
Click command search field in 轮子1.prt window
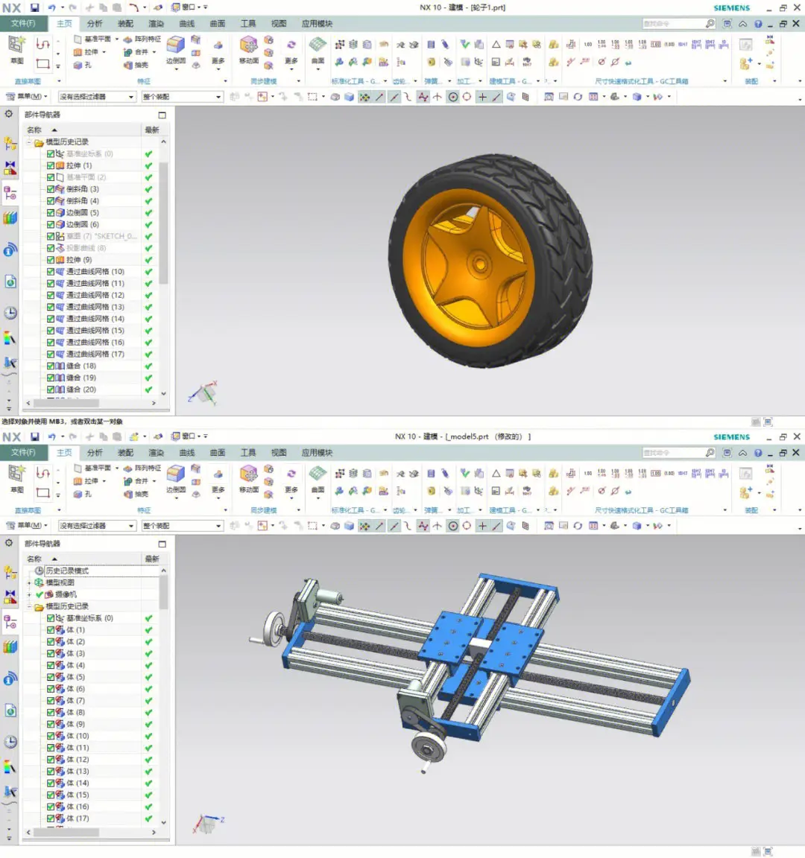tap(674, 24)
